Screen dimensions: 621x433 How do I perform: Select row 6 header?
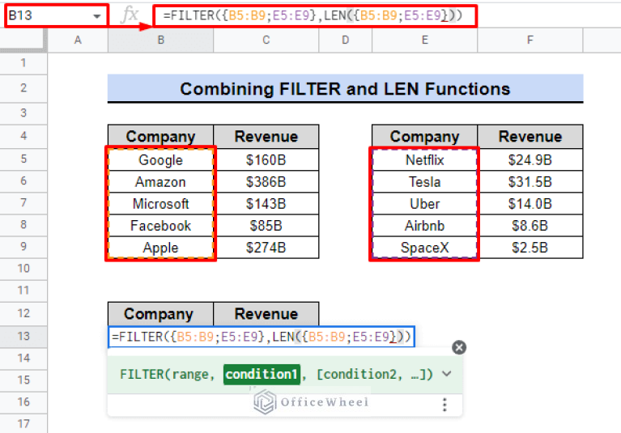pos(23,180)
